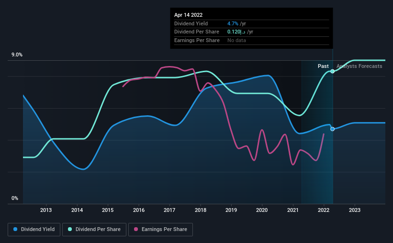Click the blue Dividend Yield data point marker

(332, 129)
